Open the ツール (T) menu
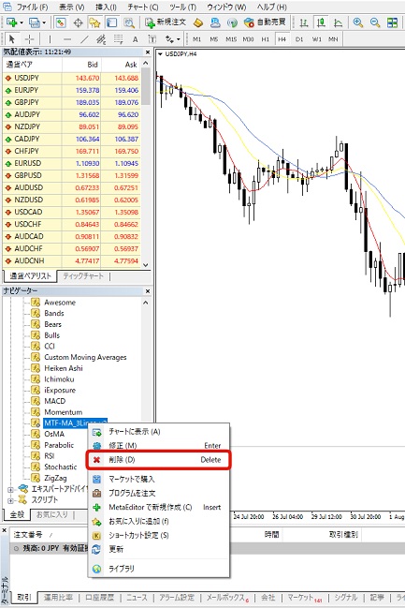Viewport: 405px width, 608px height. click(182, 7)
